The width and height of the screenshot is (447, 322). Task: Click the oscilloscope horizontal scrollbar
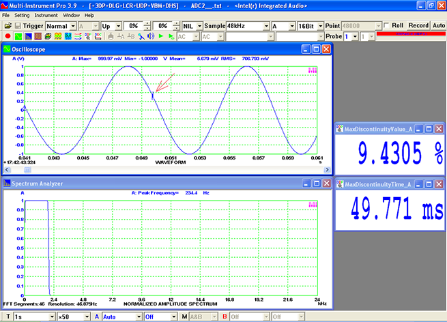[164, 170]
